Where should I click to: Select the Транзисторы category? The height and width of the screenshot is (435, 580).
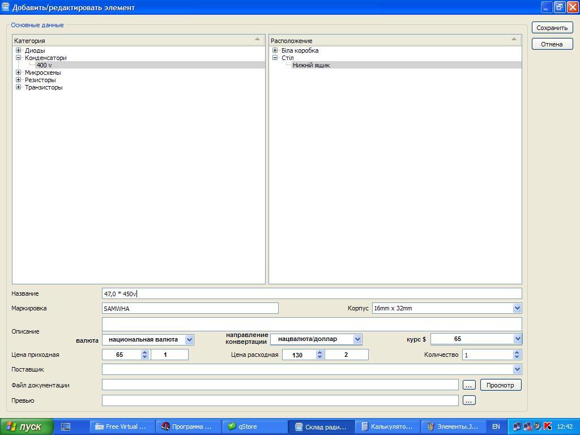click(x=44, y=87)
